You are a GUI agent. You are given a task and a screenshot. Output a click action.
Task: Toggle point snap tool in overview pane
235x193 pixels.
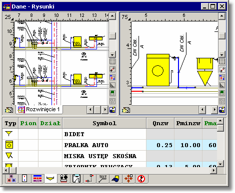pos(112,69)
